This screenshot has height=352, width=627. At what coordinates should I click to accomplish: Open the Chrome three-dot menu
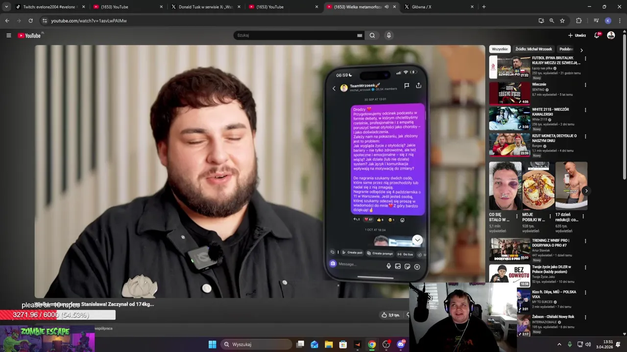point(620,21)
